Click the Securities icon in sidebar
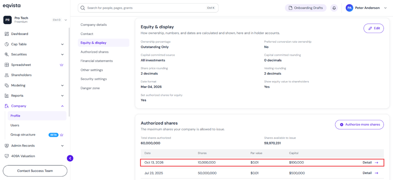 (x=7, y=54)
